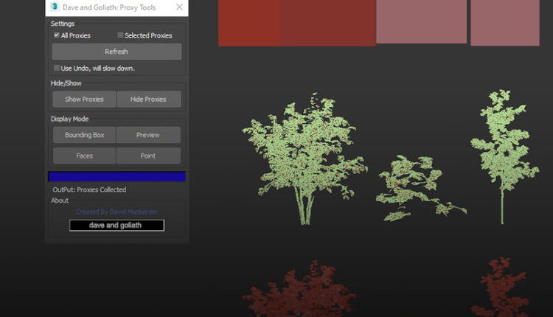This screenshot has width=553, height=317.
Task: Select the leftmost dark red swatch
Action: tap(248, 22)
